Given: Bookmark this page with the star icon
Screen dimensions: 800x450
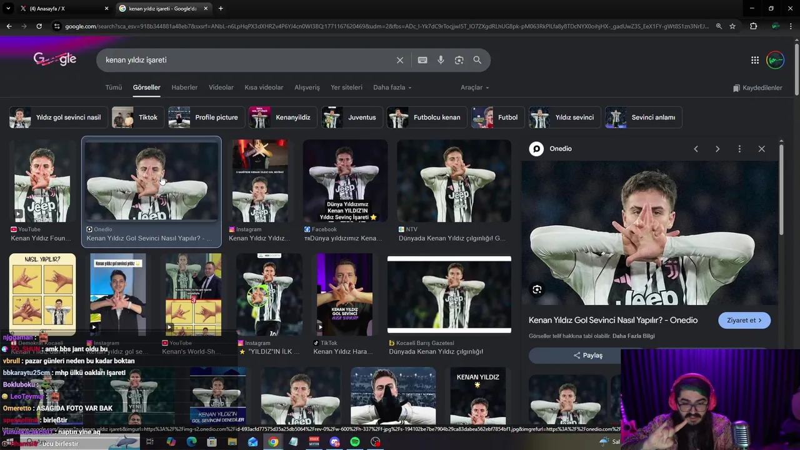Looking at the screenshot, I should [732, 26].
